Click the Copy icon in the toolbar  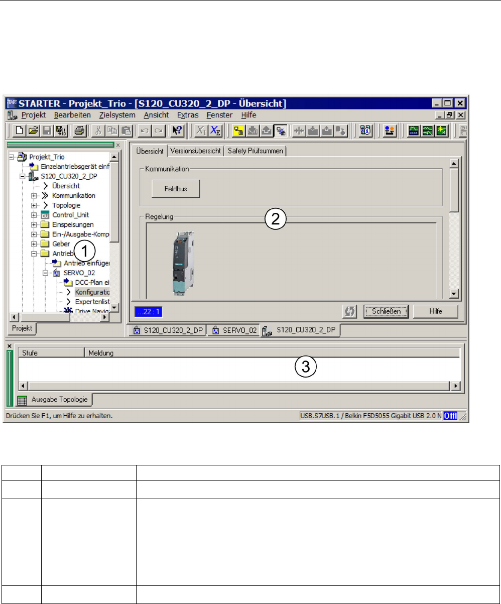112,131
